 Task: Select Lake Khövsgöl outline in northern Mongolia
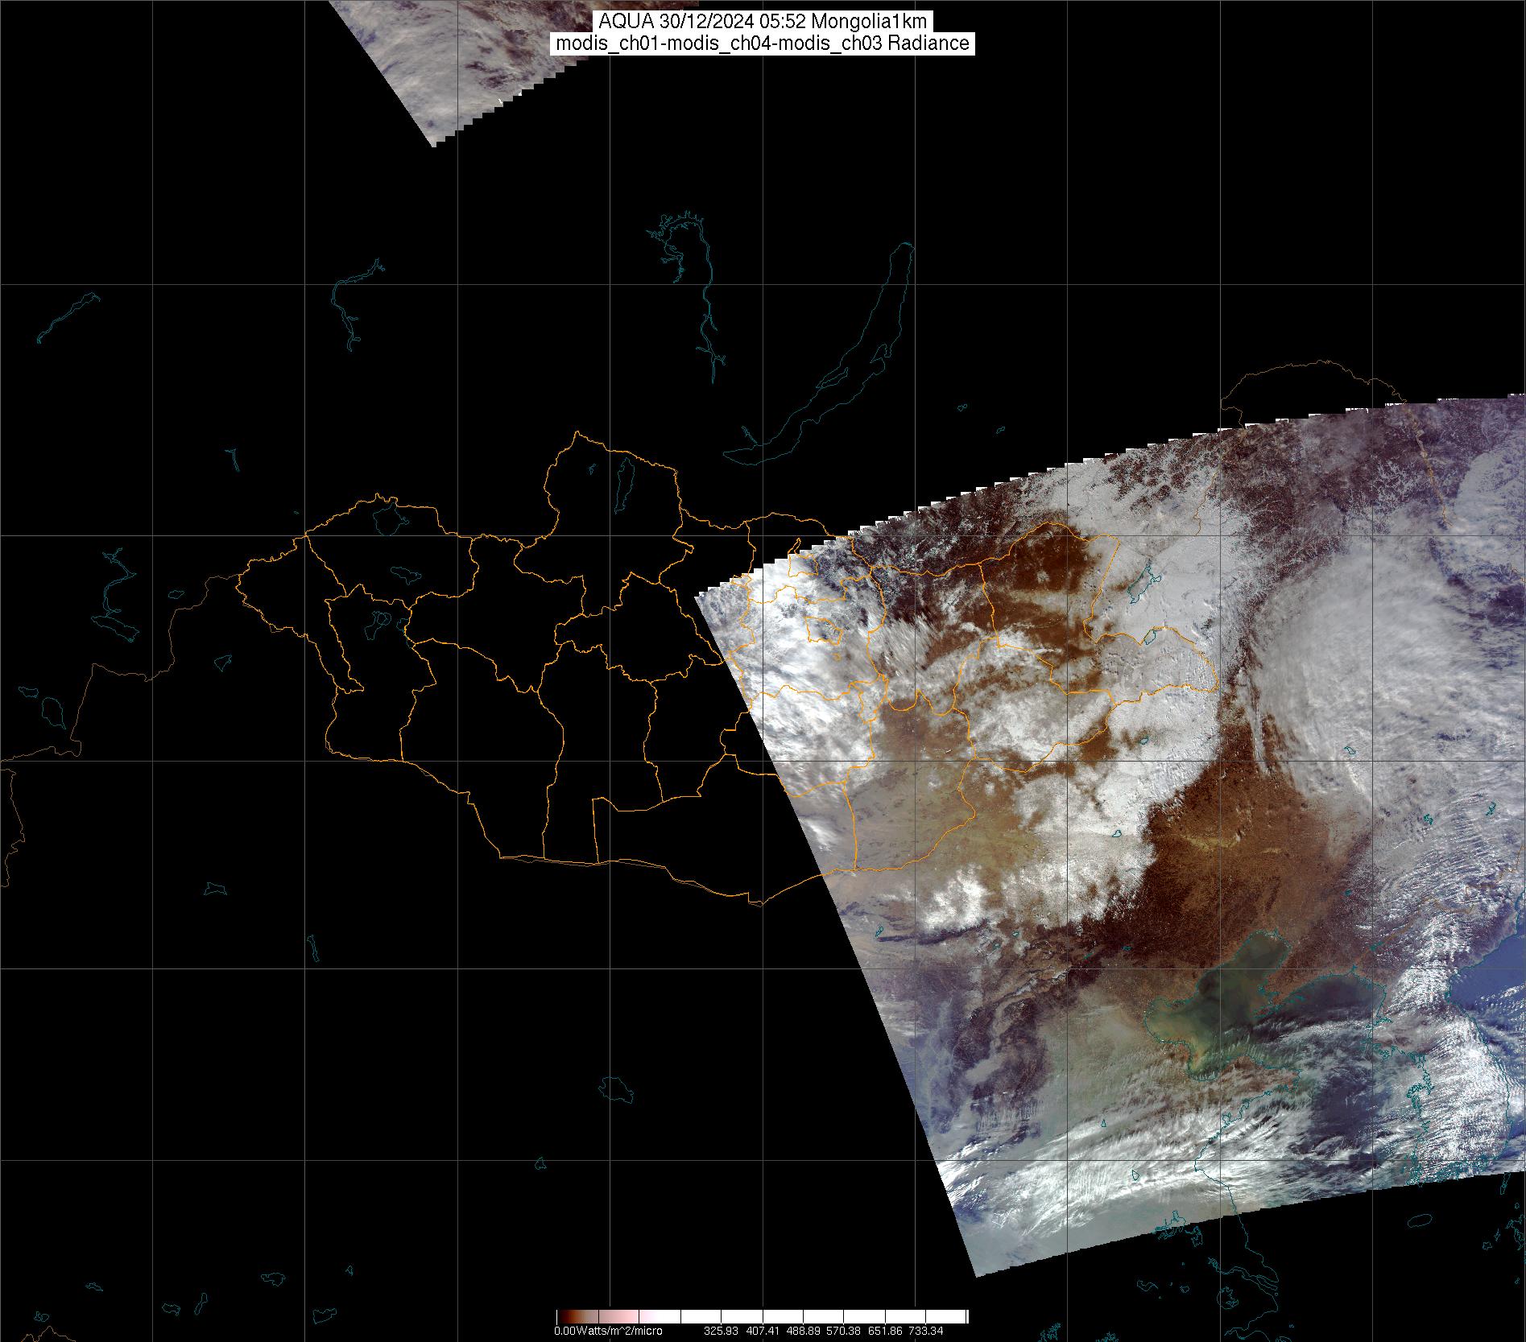tap(623, 480)
